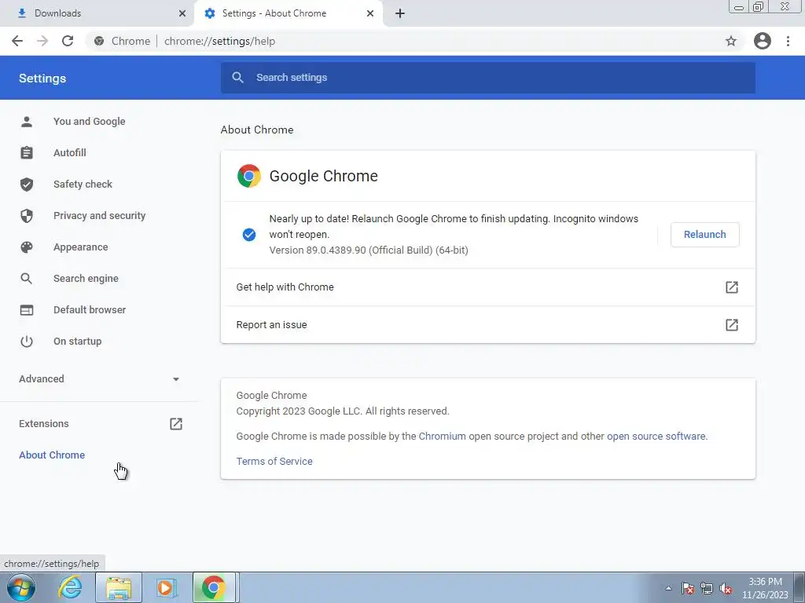Open Windows Media Player from the taskbar

(167, 587)
